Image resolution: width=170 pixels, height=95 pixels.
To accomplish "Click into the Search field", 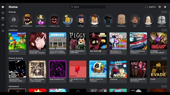I will pos(88,7).
